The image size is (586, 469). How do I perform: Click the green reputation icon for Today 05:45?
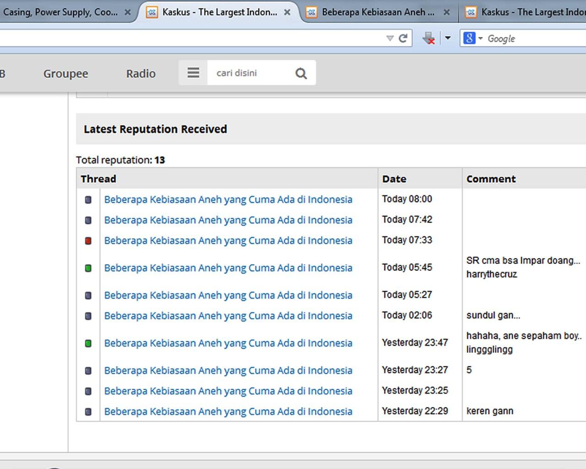tap(88, 268)
